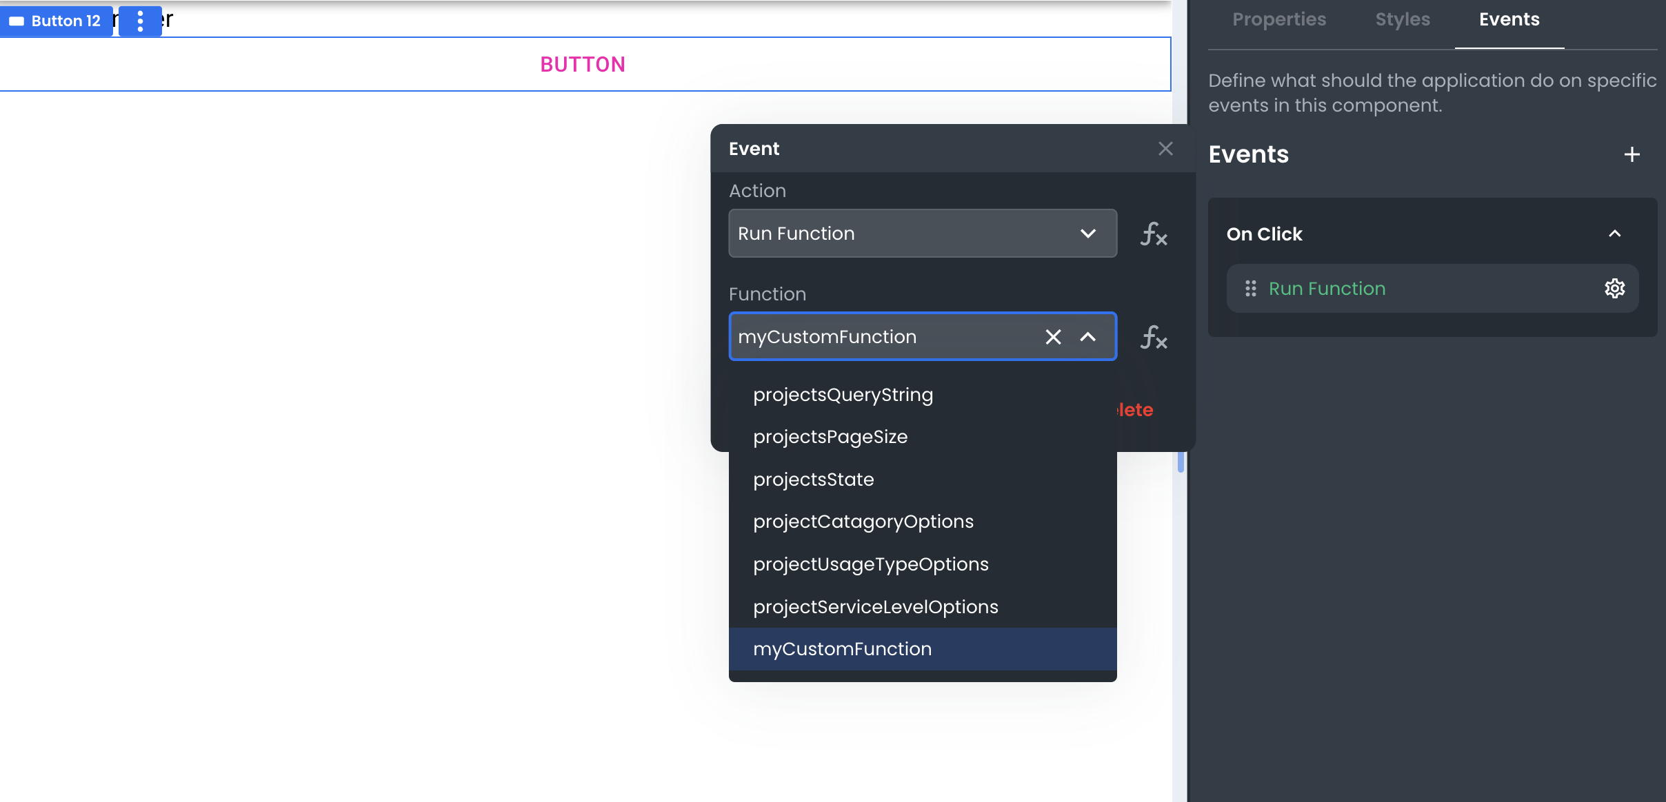This screenshot has height=802, width=1666.
Task: Click the close X icon on Event dialog
Action: [1165, 149]
